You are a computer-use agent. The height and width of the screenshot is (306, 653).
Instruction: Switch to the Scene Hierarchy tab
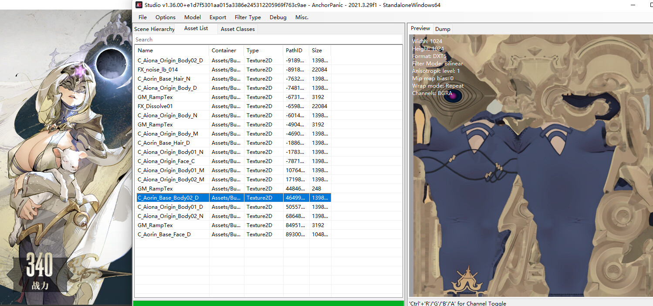coord(155,29)
